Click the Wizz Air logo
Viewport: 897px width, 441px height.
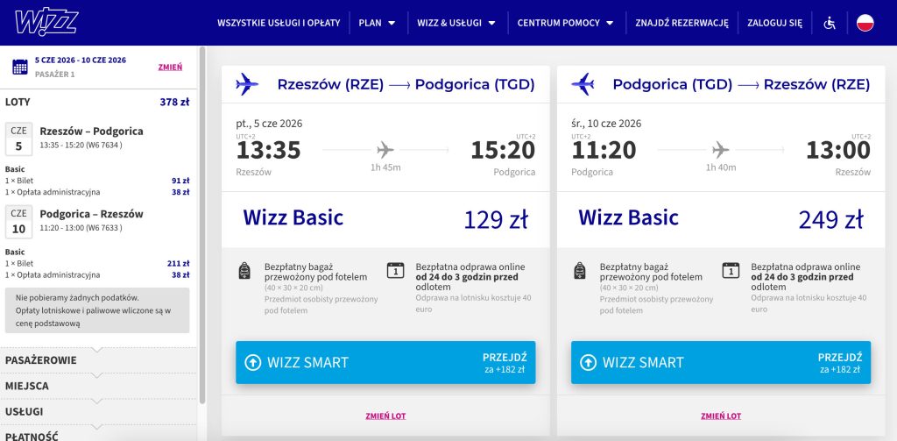[46, 22]
